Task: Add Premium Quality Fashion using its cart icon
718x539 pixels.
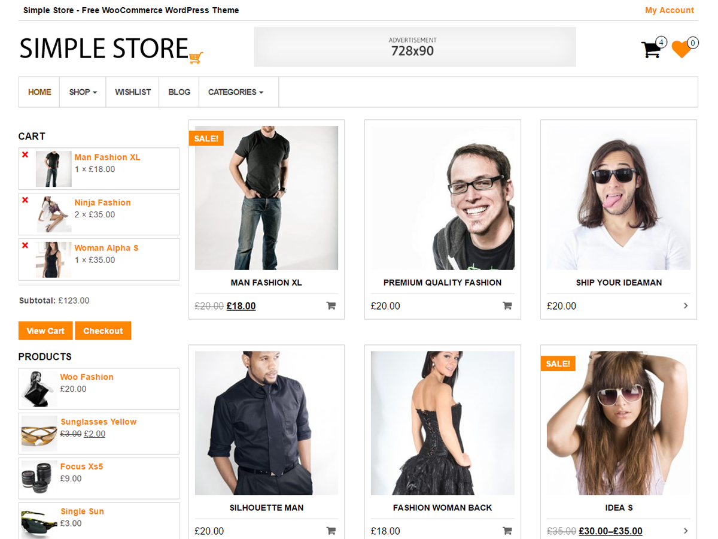Action: [x=507, y=305]
